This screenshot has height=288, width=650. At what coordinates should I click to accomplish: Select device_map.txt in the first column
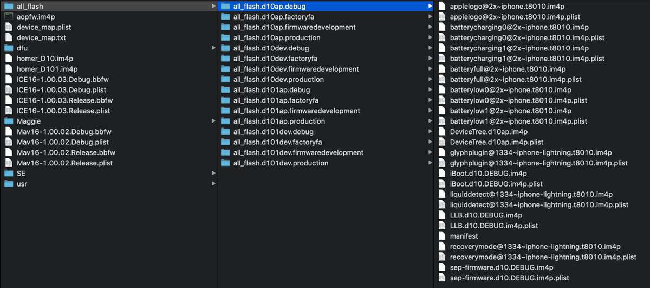pyautogui.click(x=41, y=37)
